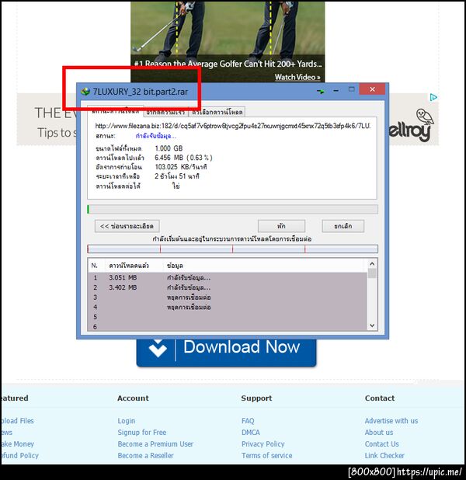Open the Login link
Viewport: 466px width, 480px height.
pyautogui.click(x=127, y=421)
